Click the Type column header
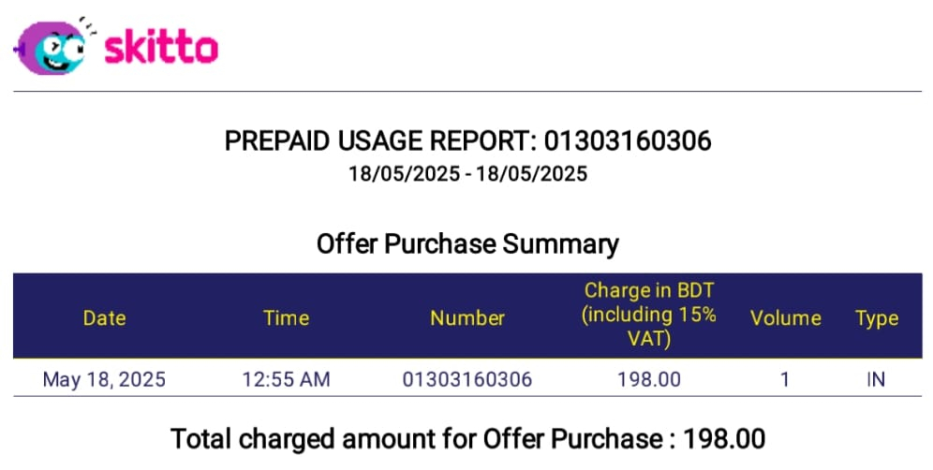The width and height of the screenshot is (933, 470). coord(877,318)
